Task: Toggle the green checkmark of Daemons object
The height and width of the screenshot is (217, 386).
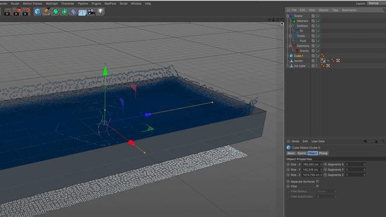Action: [318, 46]
